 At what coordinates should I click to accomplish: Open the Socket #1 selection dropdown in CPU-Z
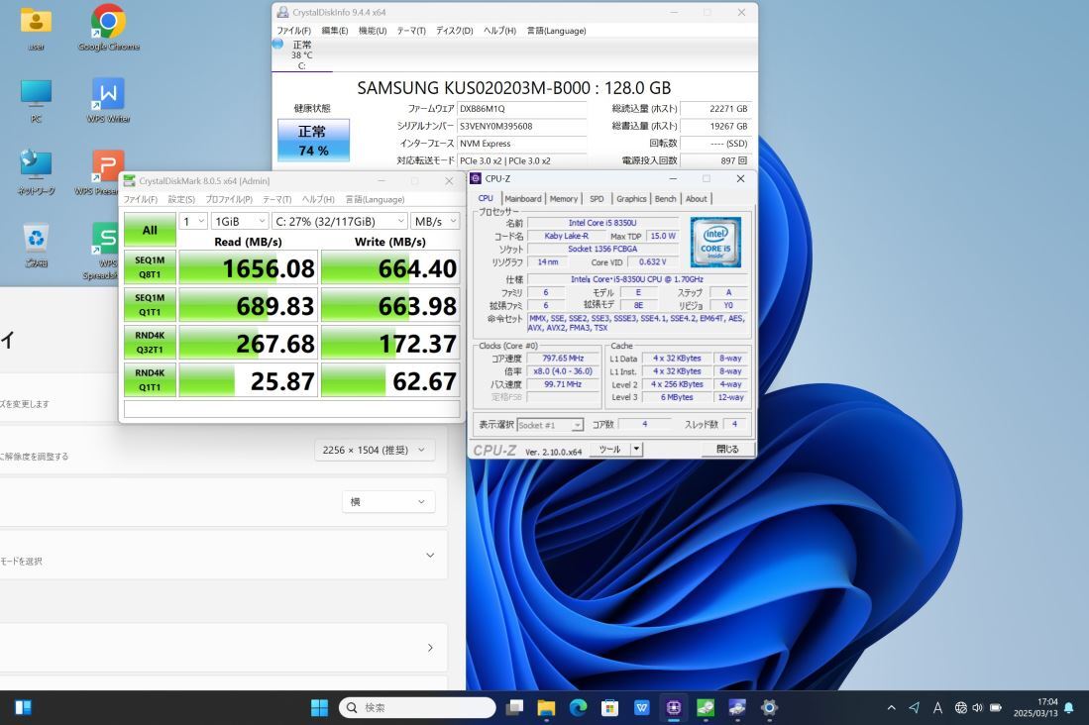click(x=550, y=425)
